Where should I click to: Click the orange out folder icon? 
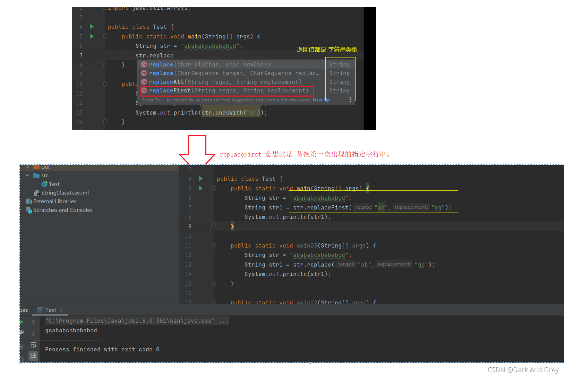36,167
